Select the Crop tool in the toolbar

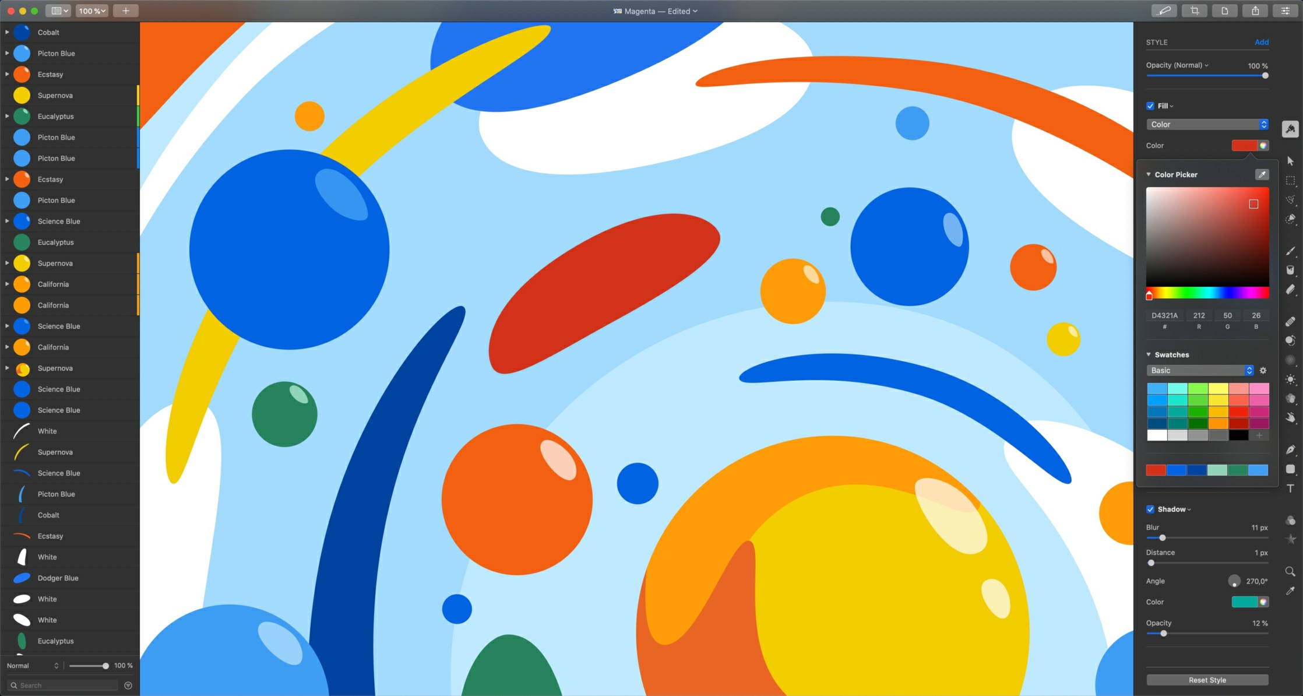(1194, 10)
